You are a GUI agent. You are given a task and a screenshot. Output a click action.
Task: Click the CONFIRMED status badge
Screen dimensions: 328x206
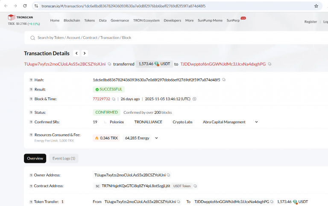[106, 112]
